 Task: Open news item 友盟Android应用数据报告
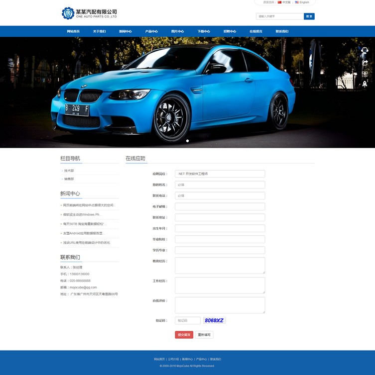(84, 233)
